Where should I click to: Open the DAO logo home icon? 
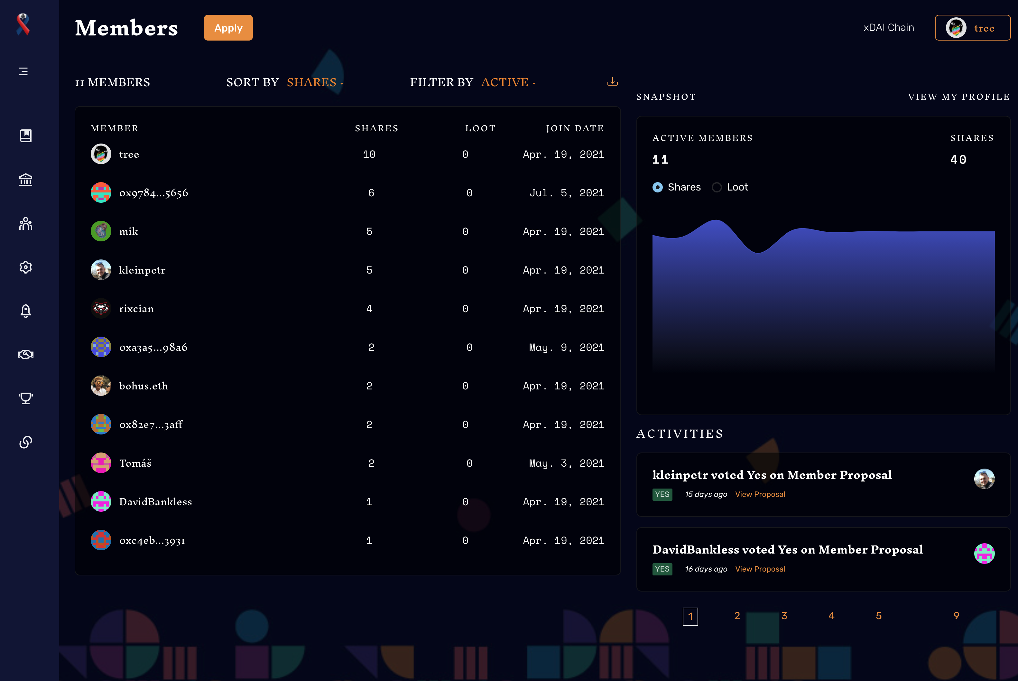(x=23, y=24)
